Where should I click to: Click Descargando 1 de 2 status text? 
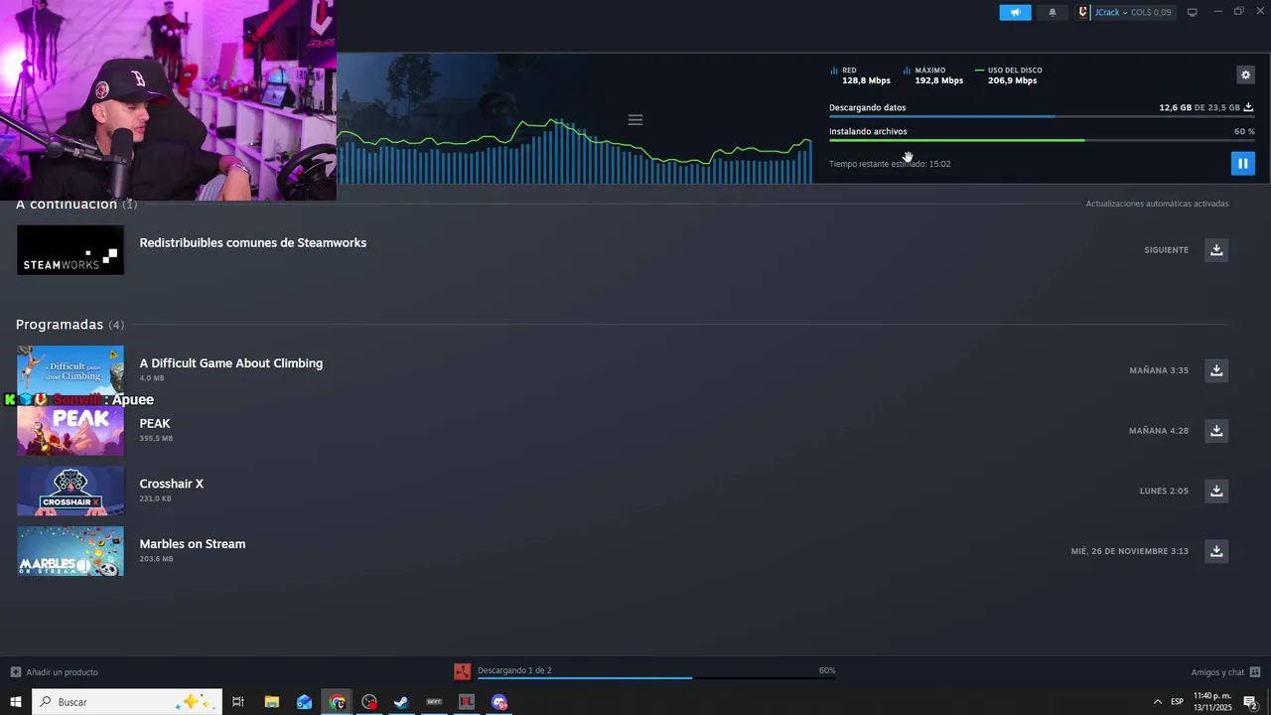[x=514, y=670]
